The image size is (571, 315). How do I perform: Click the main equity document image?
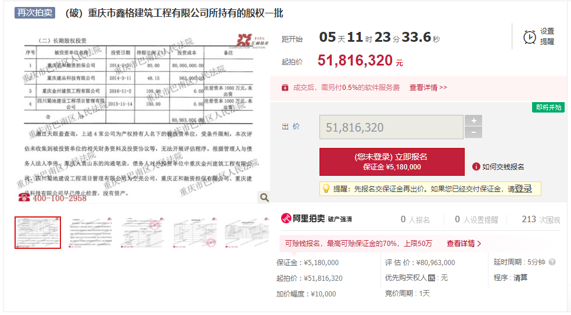pos(142,117)
